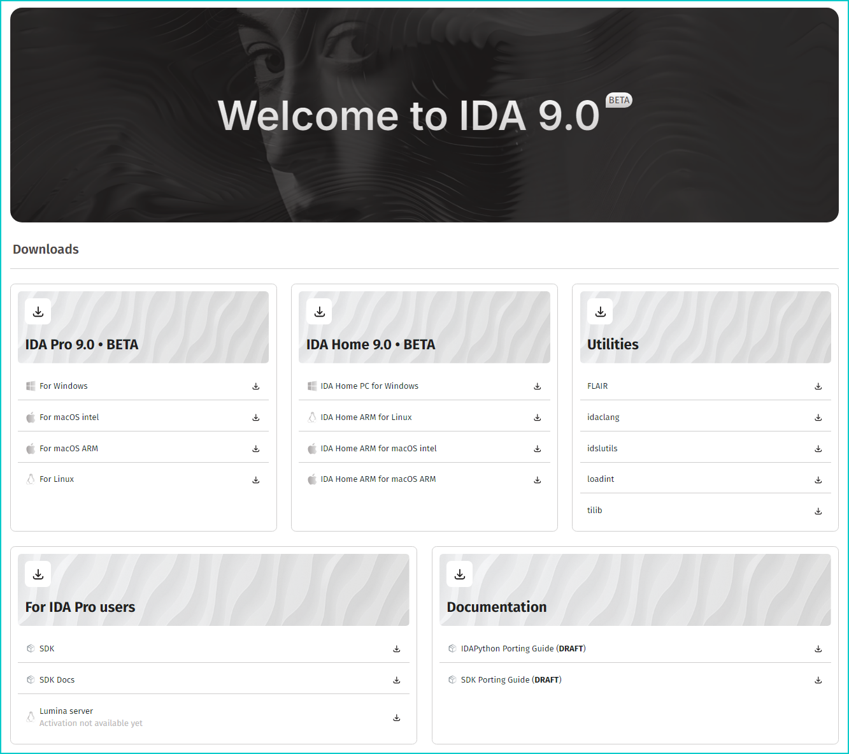
Task: Click the download badge on Utilities card
Action: (601, 312)
